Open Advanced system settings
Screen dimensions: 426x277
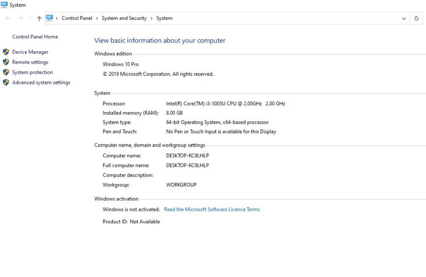(41, 83)
